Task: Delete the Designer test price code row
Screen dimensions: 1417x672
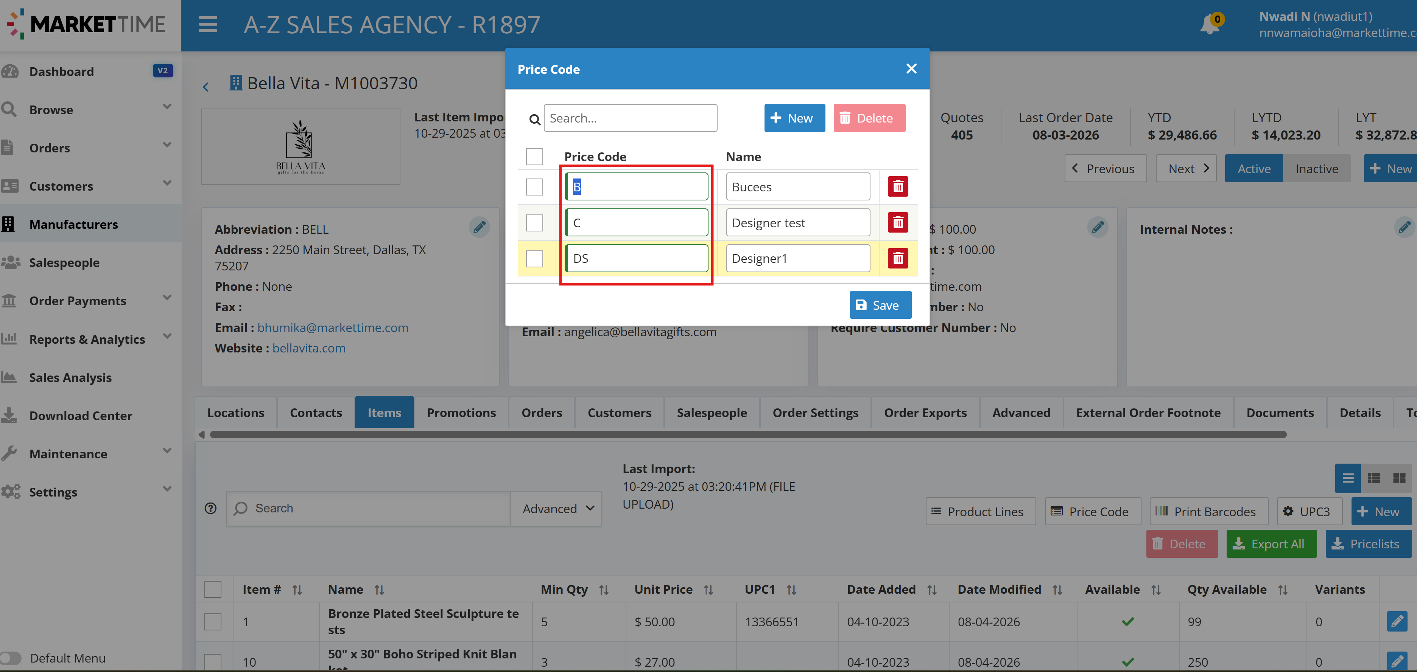Action: coord(898,222)
